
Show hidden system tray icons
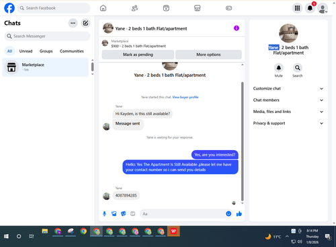click(x=287, y=236)
